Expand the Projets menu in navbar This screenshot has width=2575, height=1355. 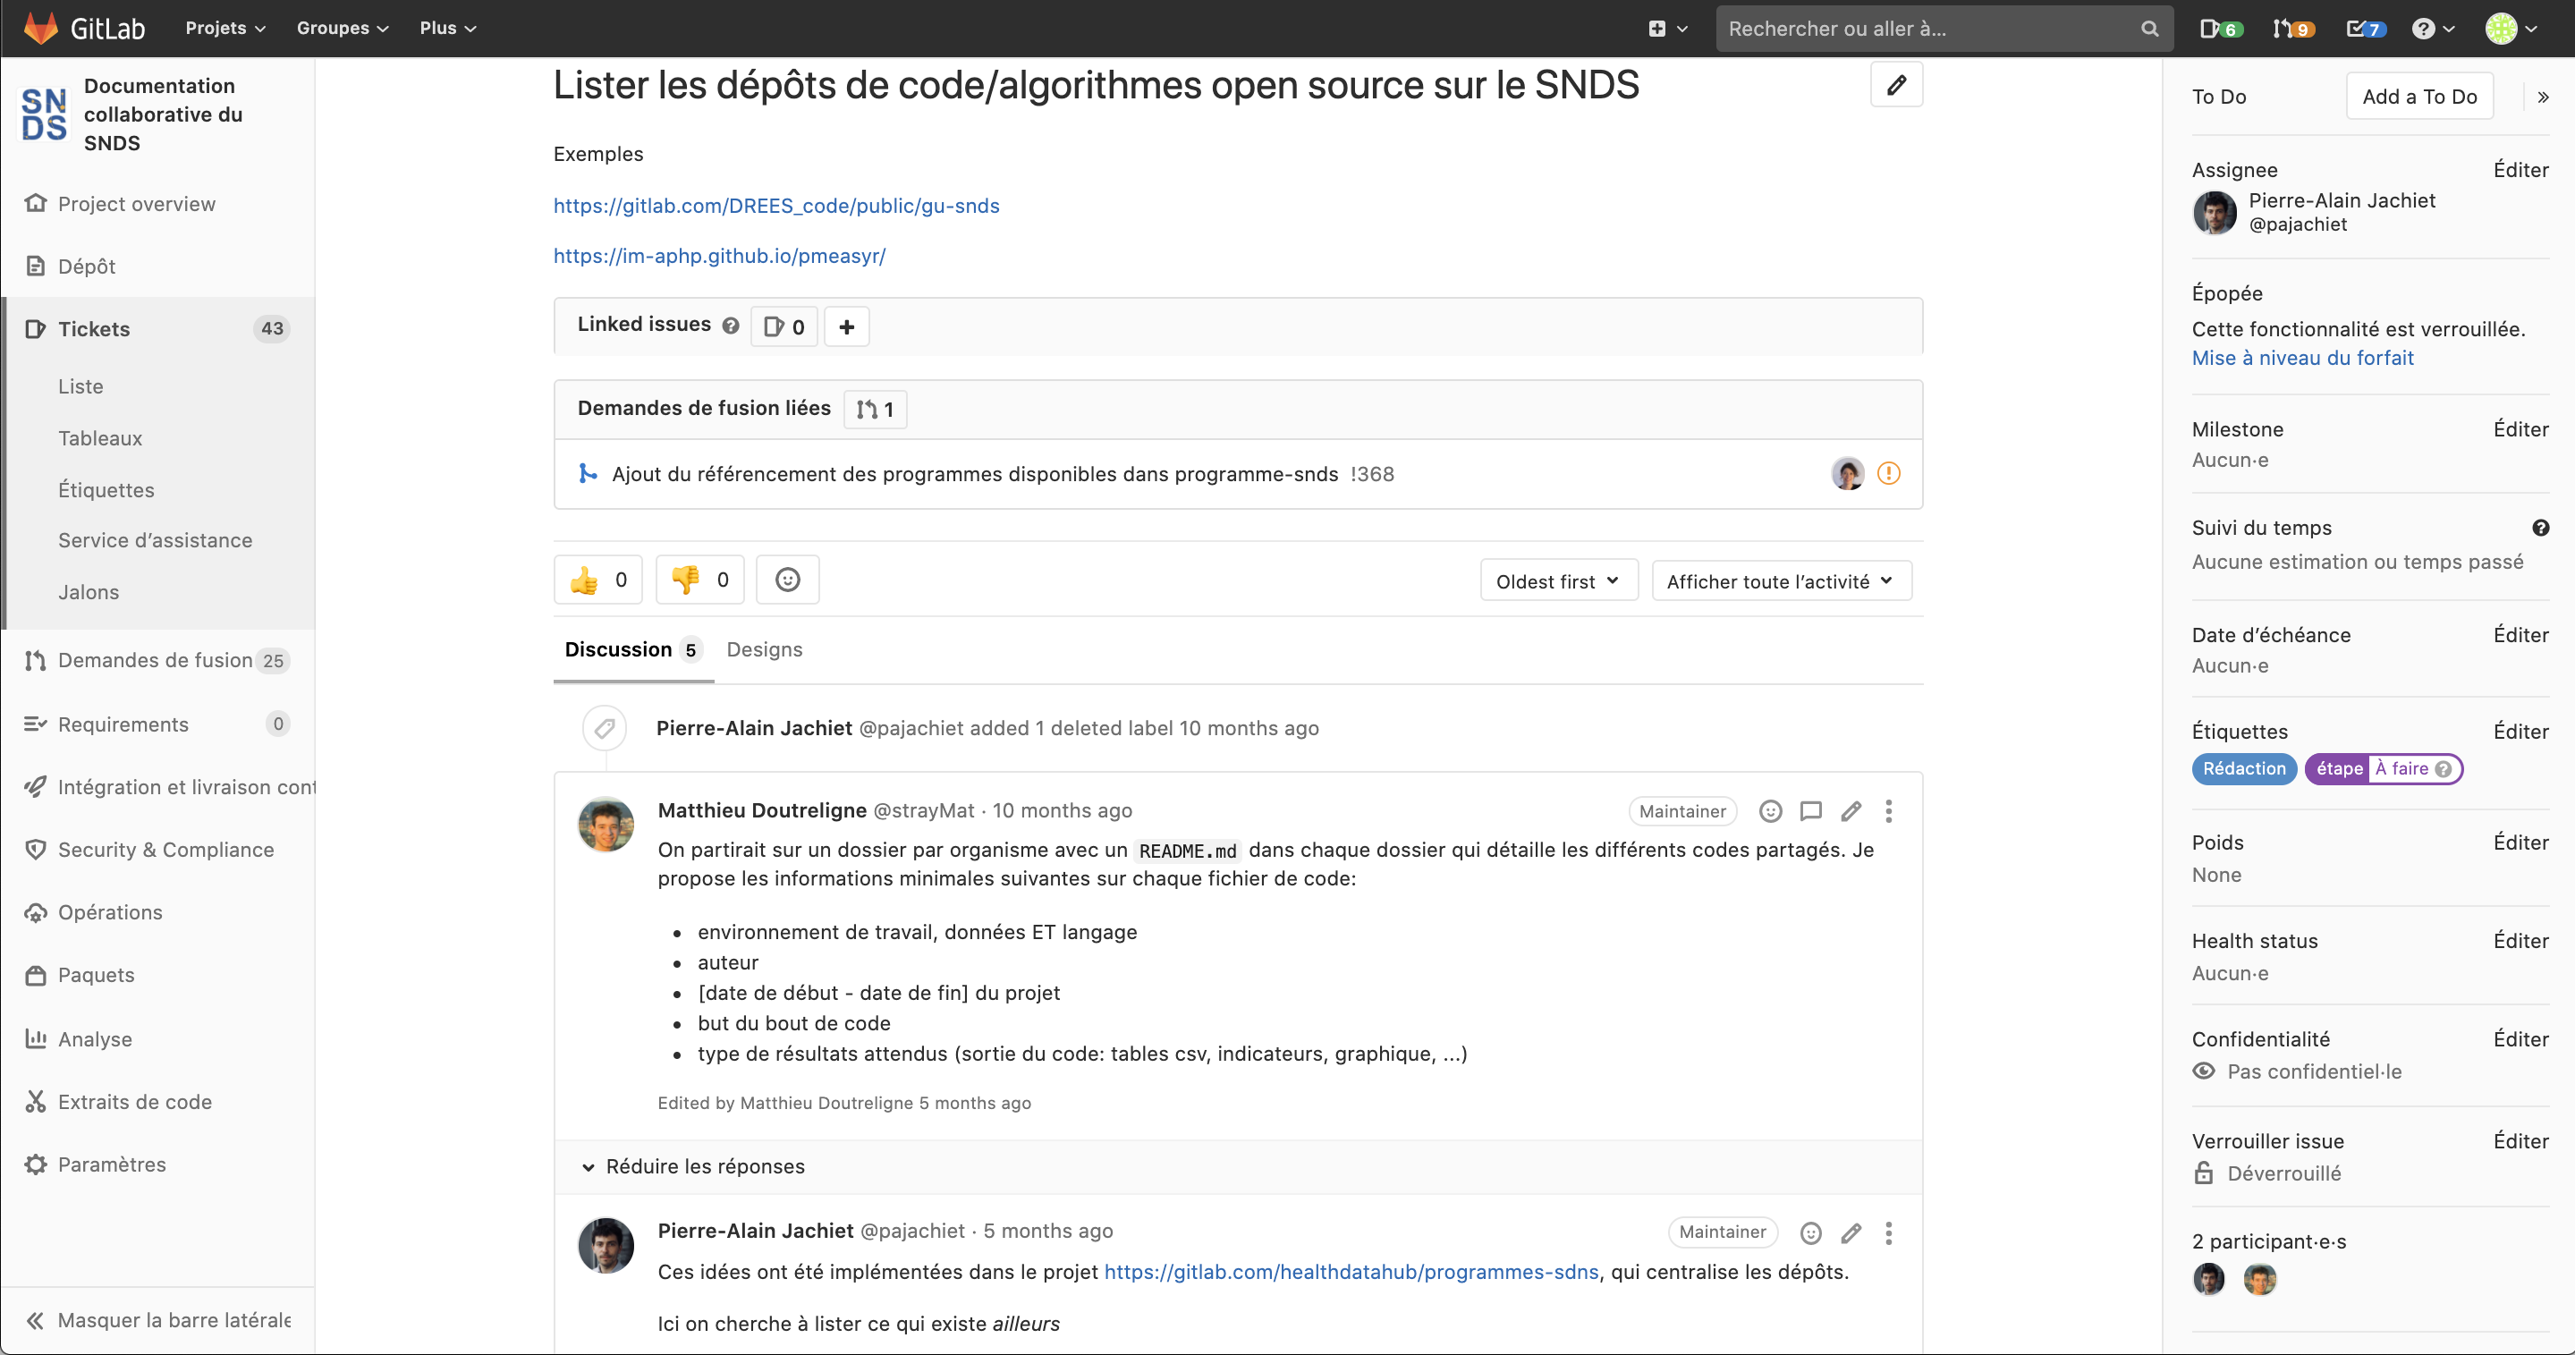click(224, 28)
